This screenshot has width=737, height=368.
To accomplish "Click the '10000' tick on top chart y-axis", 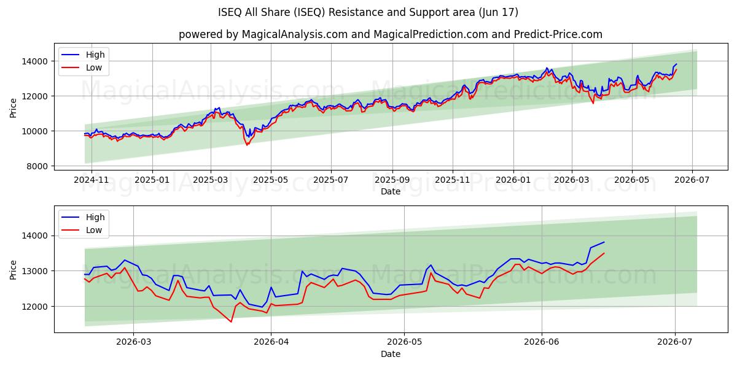I will [x=36, y=131].
